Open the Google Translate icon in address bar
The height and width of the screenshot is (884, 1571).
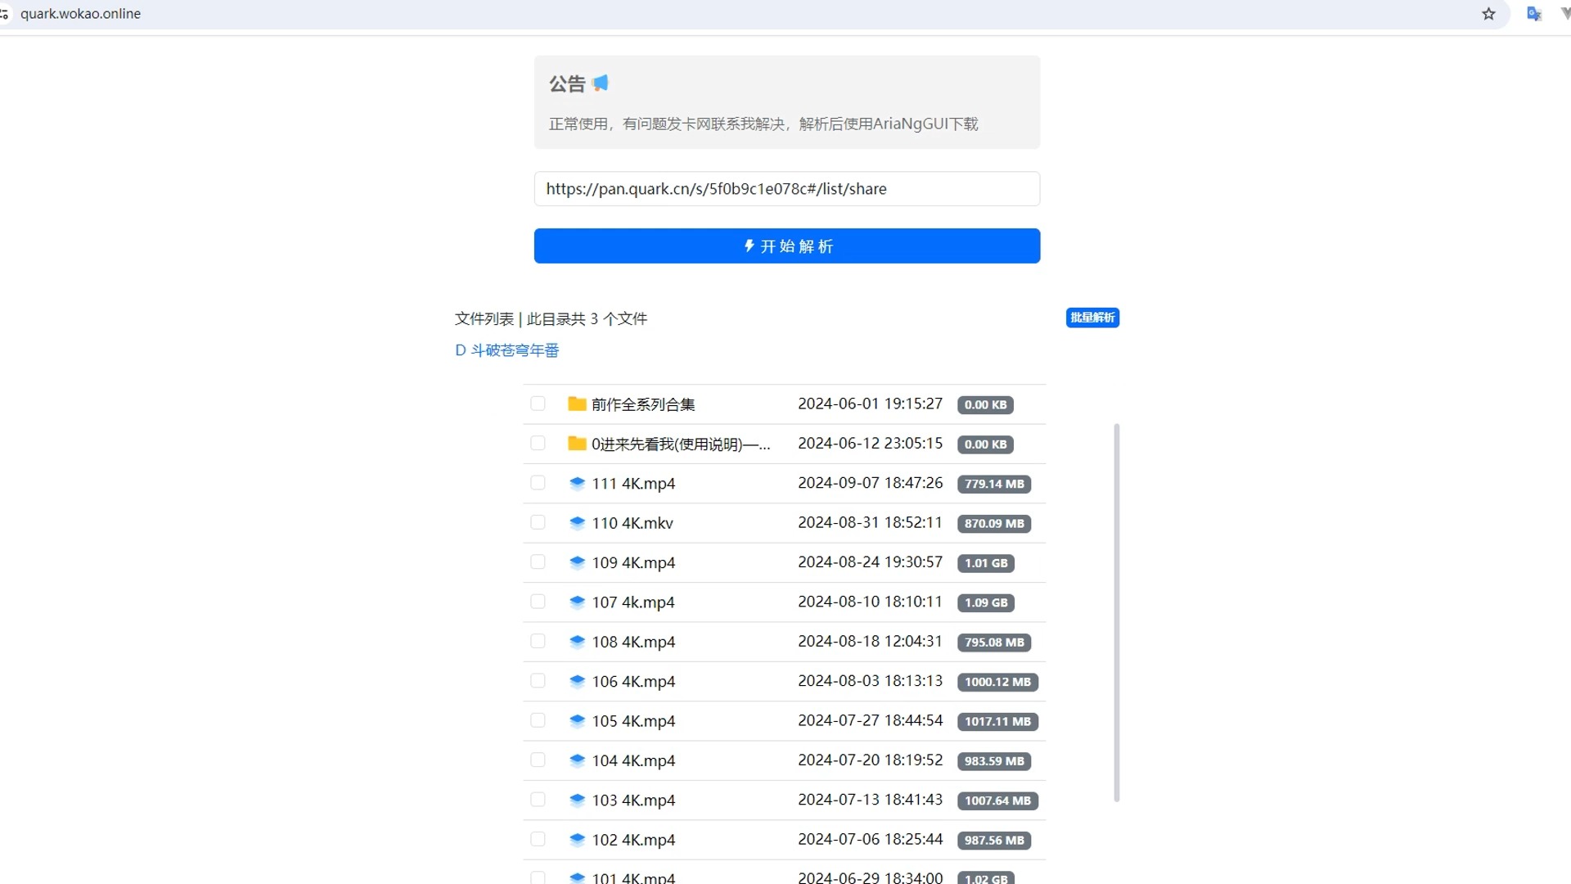(x=1534, y=14)
